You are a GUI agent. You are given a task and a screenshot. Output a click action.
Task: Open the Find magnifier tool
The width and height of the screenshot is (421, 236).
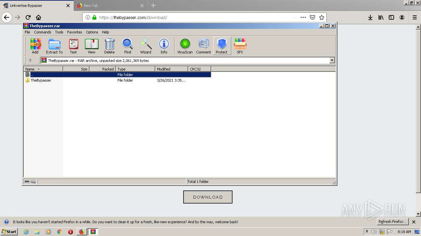tap(128, 46)
